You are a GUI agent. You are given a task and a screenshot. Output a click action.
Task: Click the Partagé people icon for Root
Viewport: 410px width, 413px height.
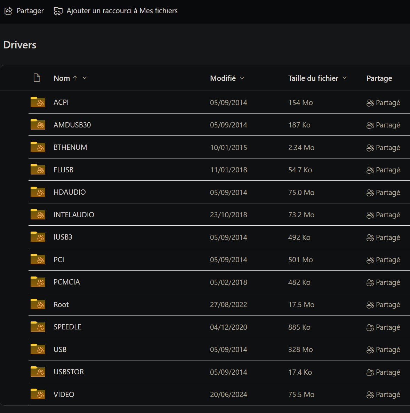click(x=370, y=305)
